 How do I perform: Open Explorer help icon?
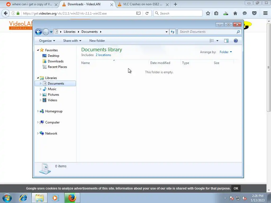point(236,41)
